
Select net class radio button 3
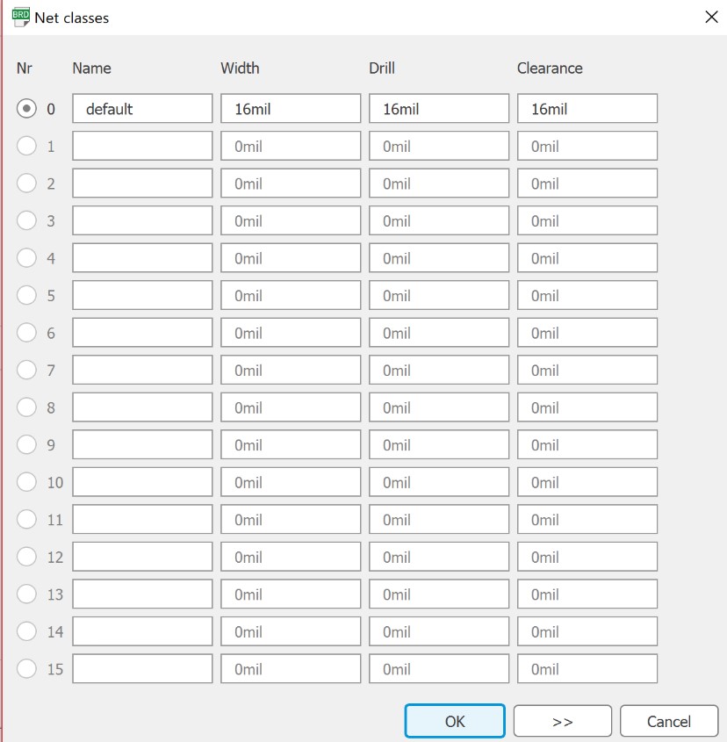(x=26, y=220)
